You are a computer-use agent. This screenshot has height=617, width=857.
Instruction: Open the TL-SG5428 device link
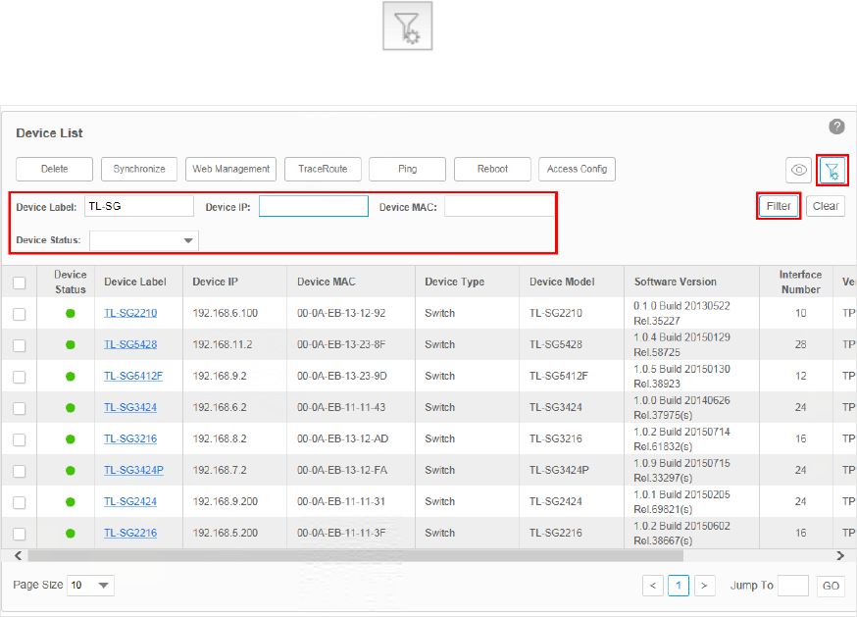click(130, 344)
